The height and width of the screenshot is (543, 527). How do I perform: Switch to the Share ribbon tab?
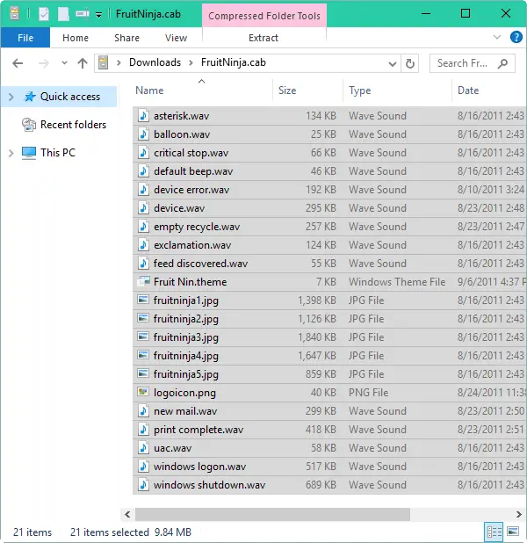pyautogui.click(x=126, y=38)
